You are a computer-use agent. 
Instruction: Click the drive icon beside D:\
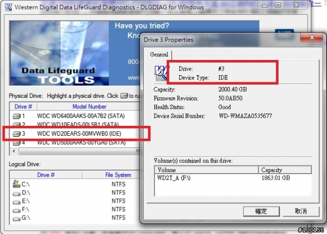[x=17, y=194]
